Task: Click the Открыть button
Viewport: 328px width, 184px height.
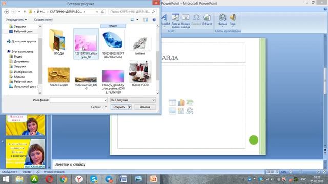Action: coord(119,107)
